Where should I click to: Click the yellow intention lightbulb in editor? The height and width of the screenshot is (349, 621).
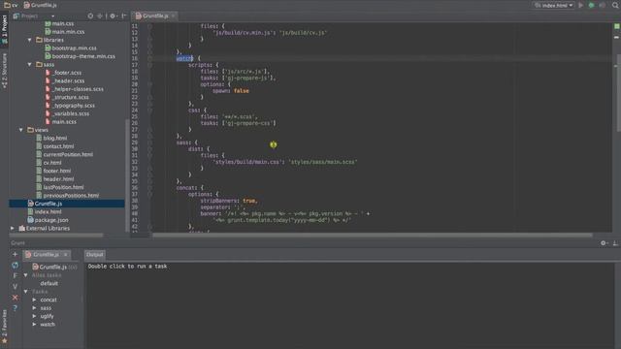tap(274, 144)
